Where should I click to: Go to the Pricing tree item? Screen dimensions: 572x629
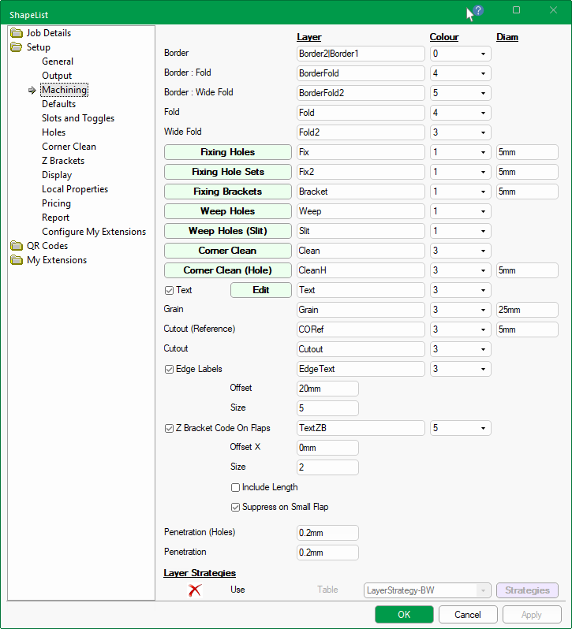point(56,203)
